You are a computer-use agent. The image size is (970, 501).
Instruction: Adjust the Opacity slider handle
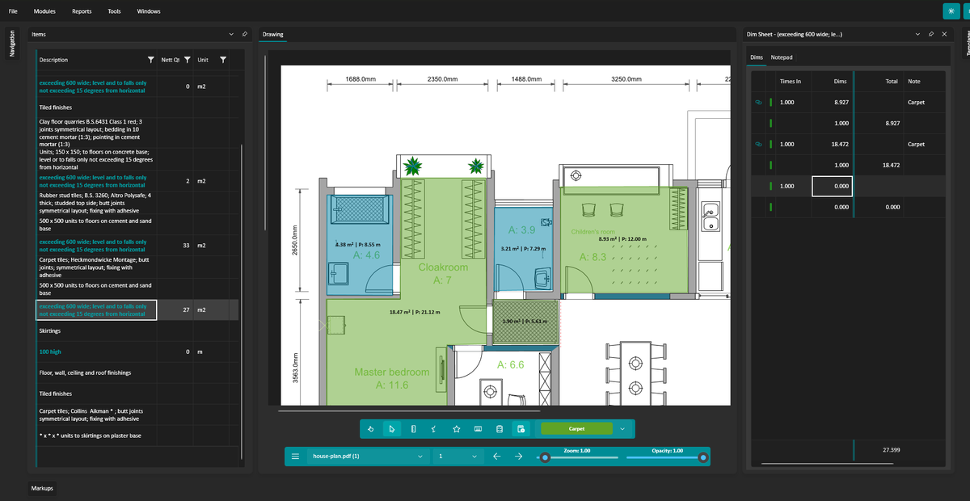tap(703, 457)
